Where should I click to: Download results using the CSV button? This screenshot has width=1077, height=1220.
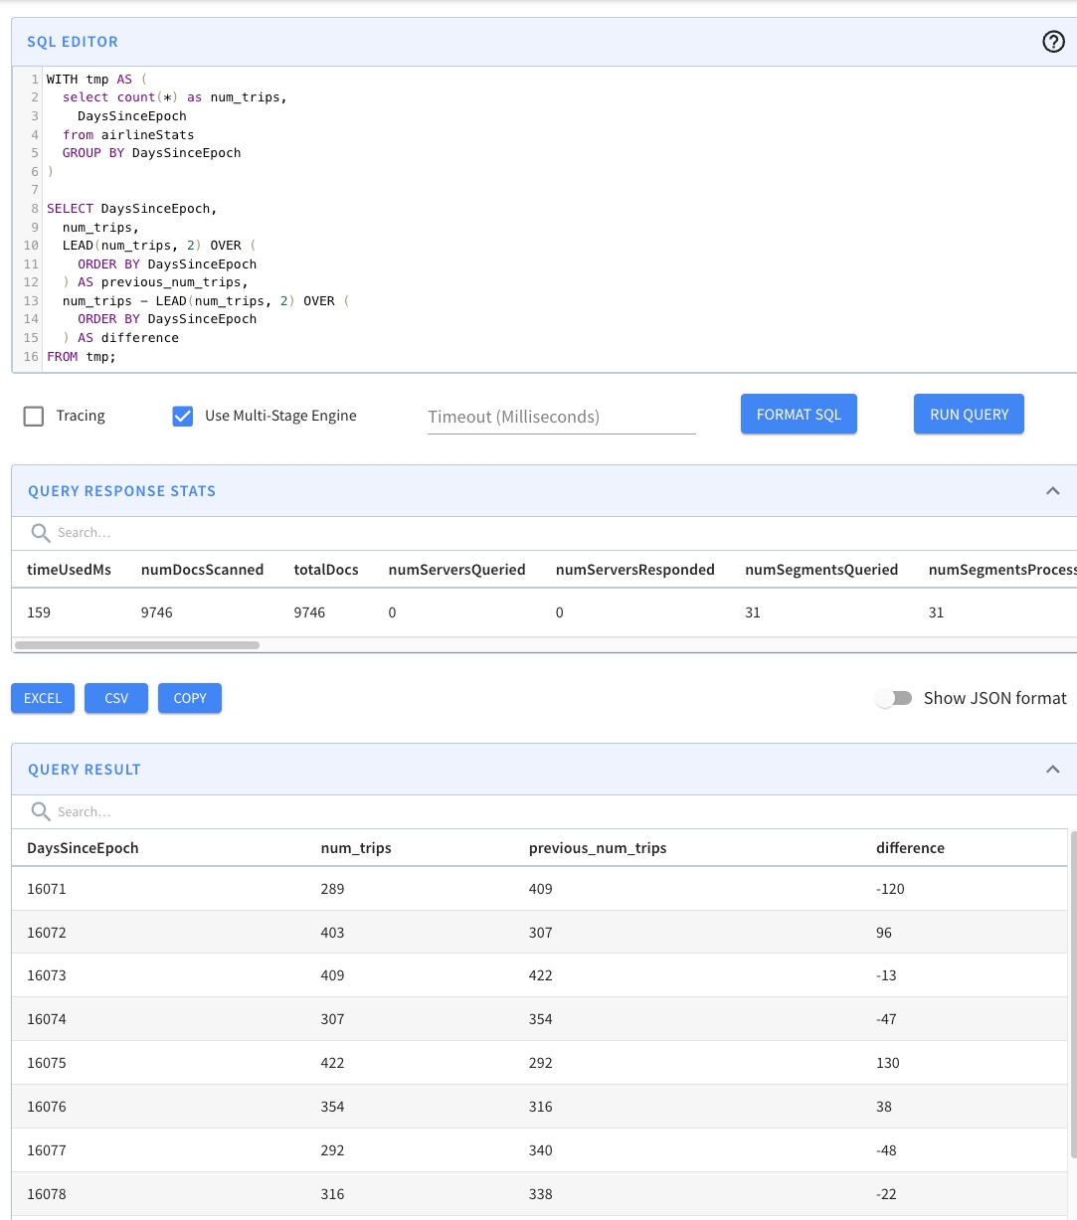click(116, 699)
